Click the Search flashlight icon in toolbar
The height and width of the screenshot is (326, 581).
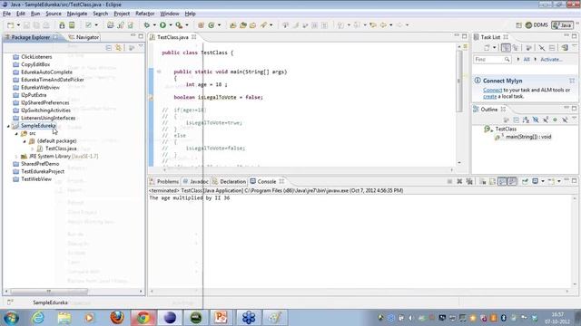264,25
